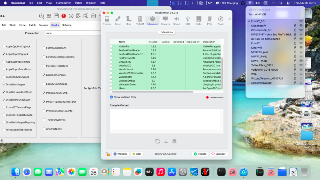The width and height of the screenshot is (320, 180).
Task: Click the Sponsor button
Action: [x=219, y=154]
